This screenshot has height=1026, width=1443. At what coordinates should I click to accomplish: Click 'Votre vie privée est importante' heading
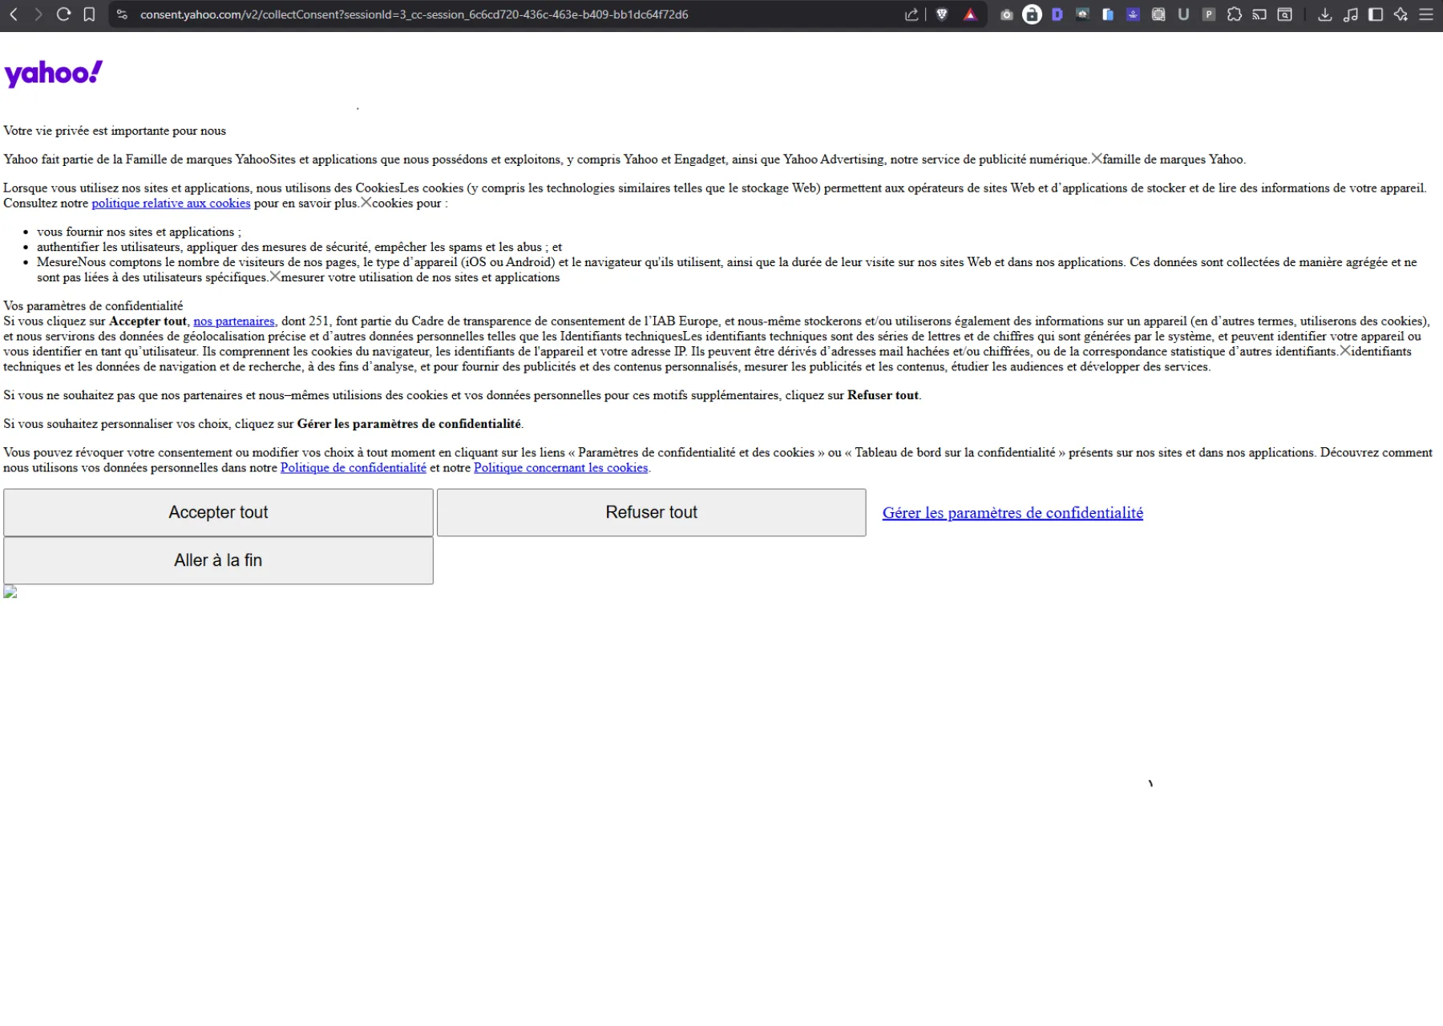coord(115,131)
